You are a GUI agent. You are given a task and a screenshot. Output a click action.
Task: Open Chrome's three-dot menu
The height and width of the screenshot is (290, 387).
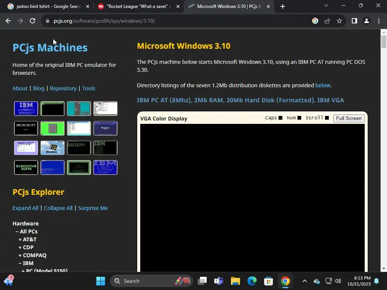tap(379, 21)
